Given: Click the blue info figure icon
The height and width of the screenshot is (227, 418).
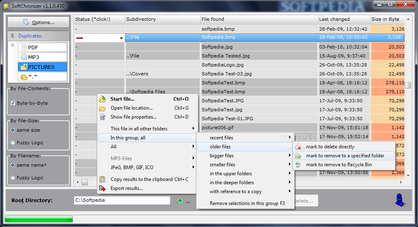Looking at the screenshot, I should [400, 200].
